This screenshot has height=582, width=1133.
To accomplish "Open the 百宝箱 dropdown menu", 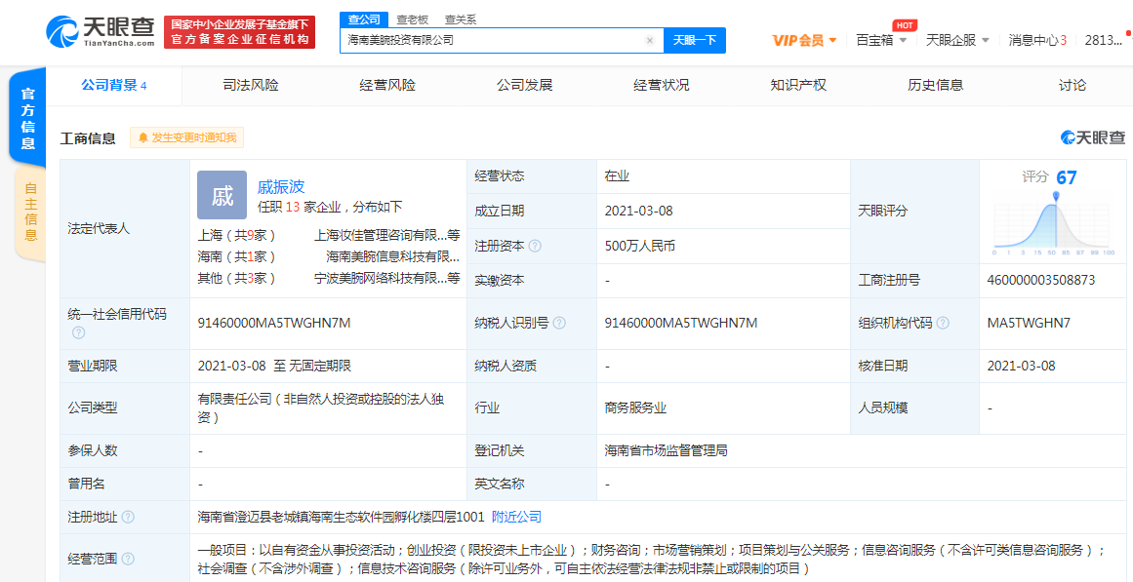I will coord(881,40).
